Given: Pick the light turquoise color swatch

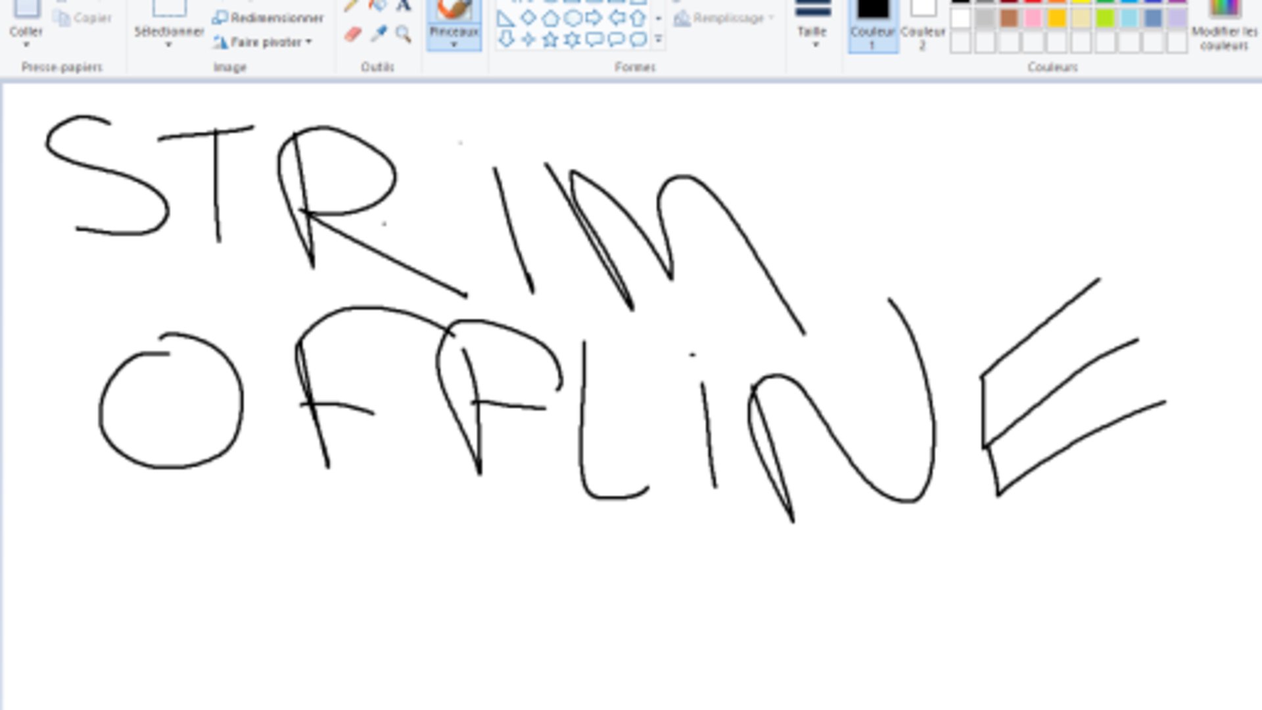Looking at the screenshot, I should (x=1129, y=18).
